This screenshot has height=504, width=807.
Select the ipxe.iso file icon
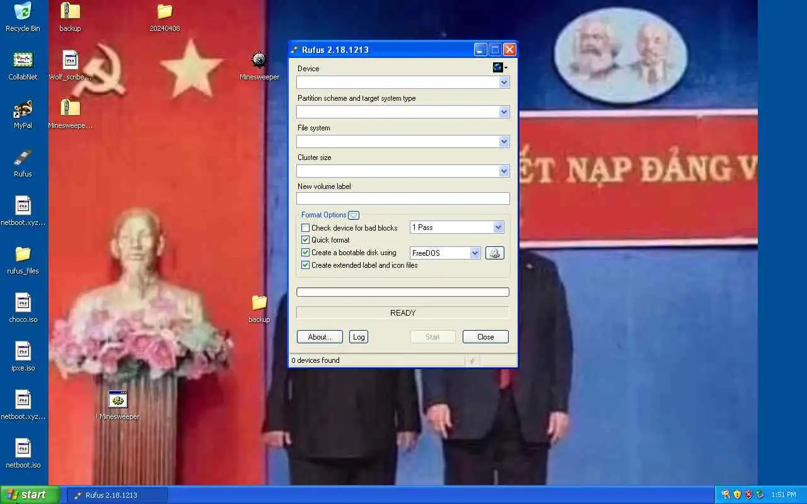point(23,357)
